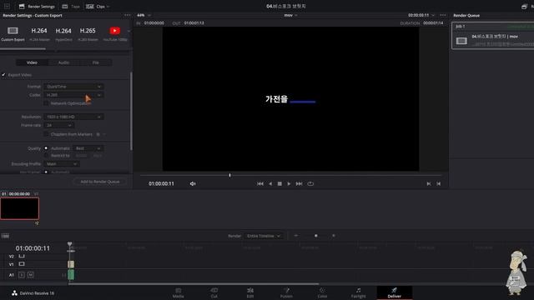Viewport: 534px width, 300px height.
Task: Jump to first frame in viewer
Action: pyautogui.click(x=260, y=183)
